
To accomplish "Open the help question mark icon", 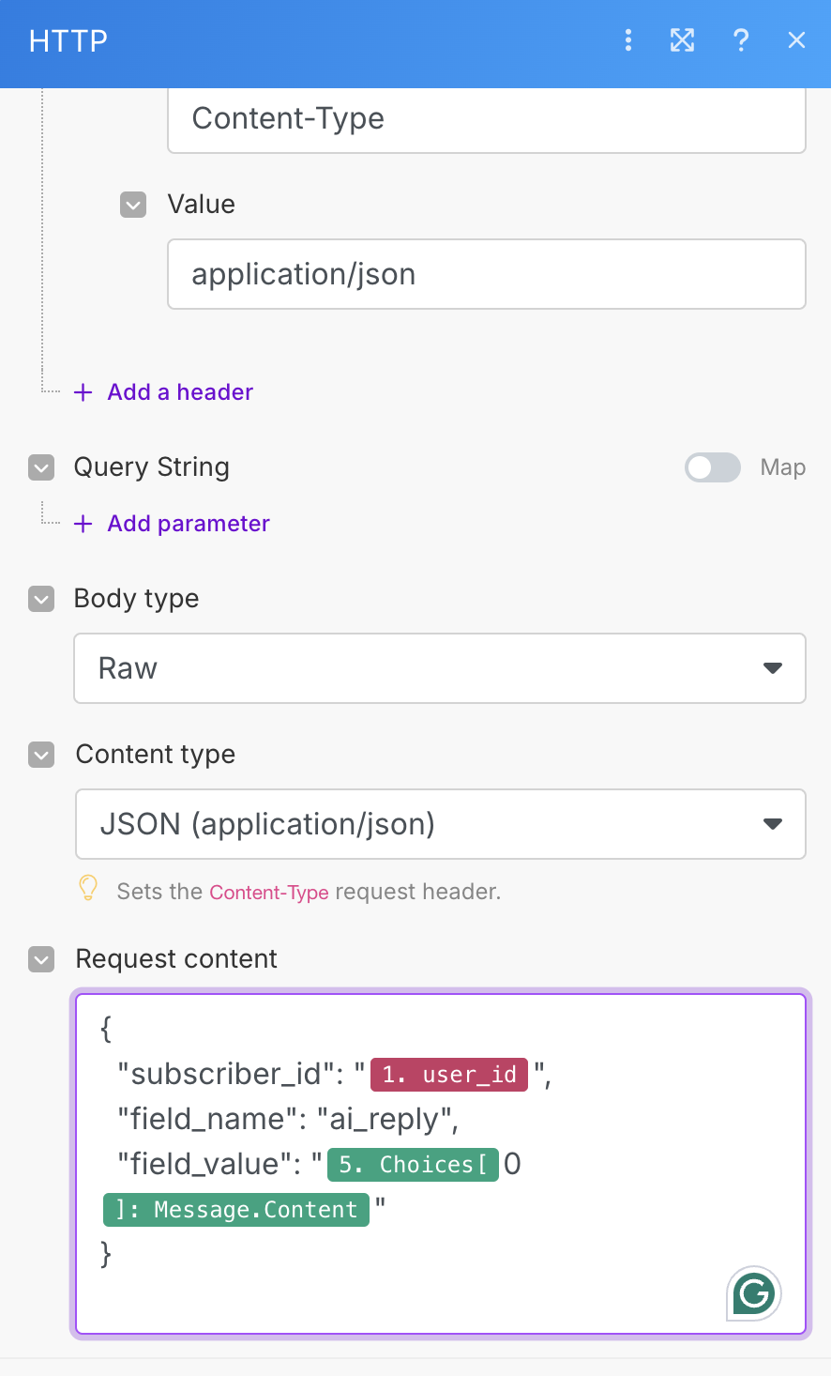I will (x=741, y=40).
